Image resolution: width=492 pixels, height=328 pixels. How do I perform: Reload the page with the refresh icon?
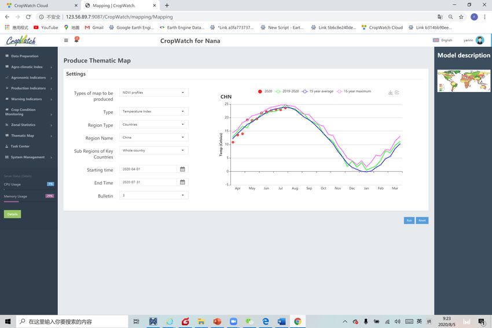coord(28,17)
